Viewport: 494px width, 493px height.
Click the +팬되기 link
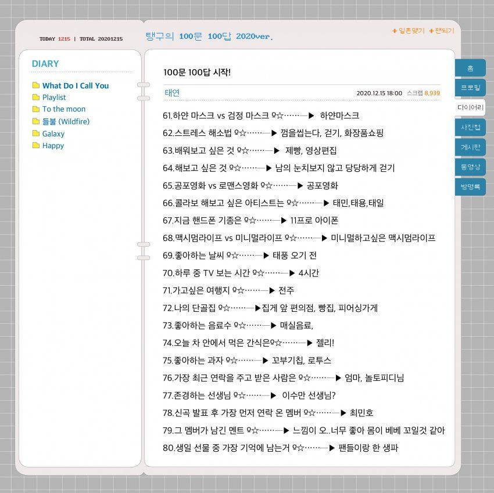(442, 31)
